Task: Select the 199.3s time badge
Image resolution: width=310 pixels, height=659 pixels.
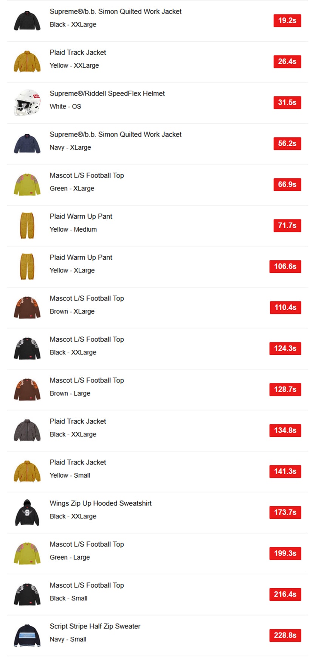Action: click(x=285, y=553)
